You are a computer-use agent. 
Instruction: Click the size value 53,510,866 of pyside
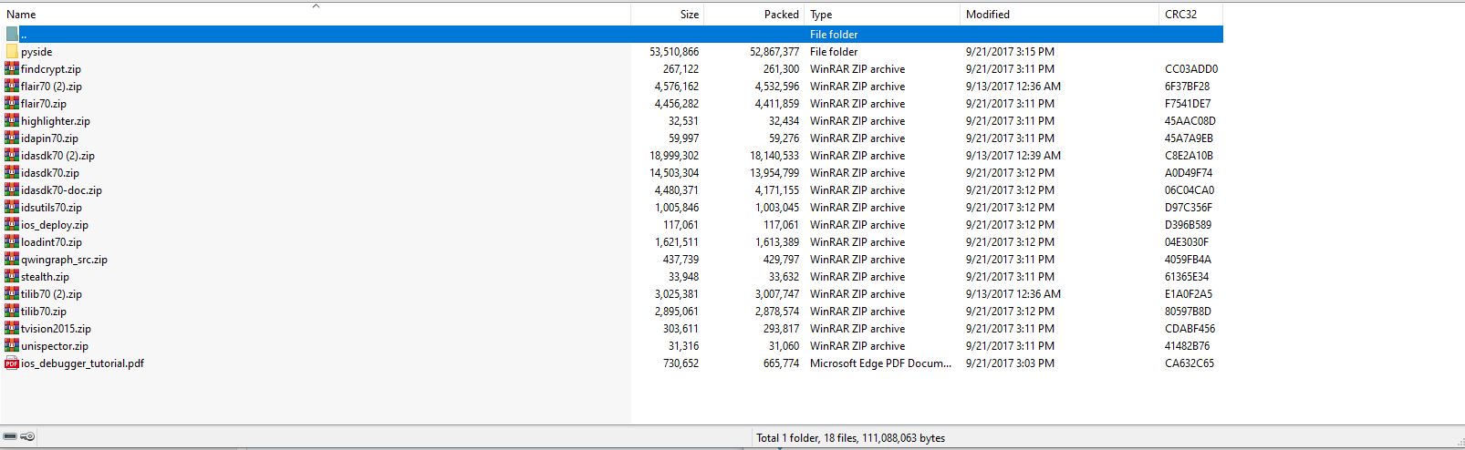[674, 52]
